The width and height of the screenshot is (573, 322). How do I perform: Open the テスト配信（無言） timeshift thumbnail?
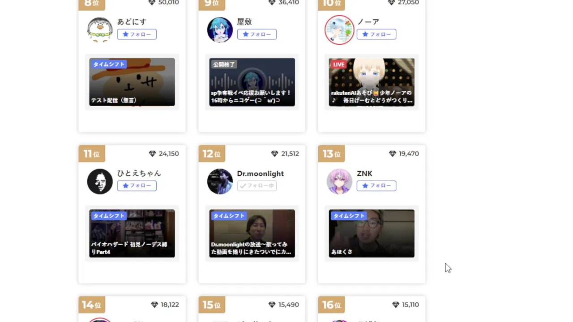[x=132, y=82]
